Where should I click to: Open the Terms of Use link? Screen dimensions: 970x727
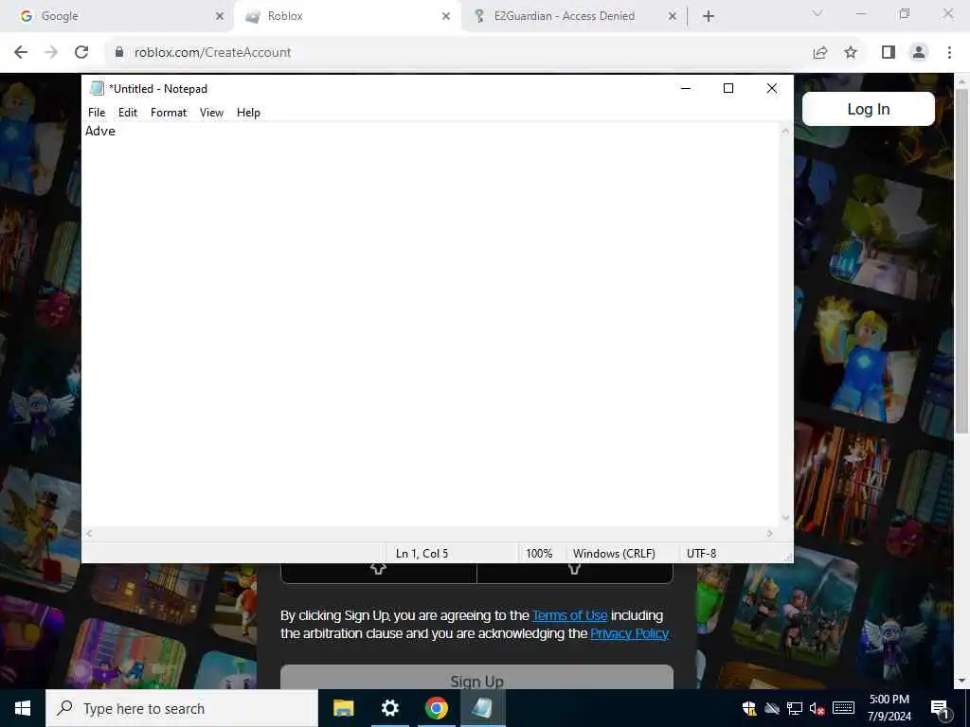[x=569, y=615]
